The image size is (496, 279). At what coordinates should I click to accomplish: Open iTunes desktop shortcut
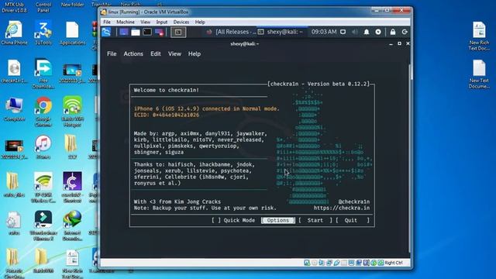pos(43,146)
